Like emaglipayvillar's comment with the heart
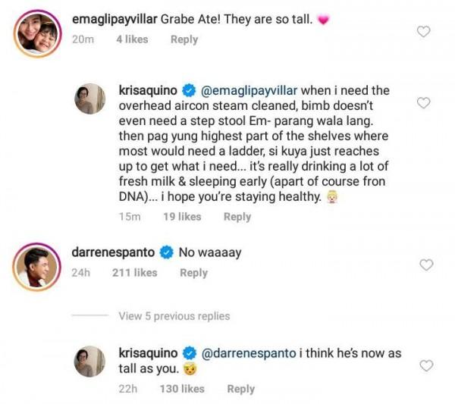 [x=425, y=31]
